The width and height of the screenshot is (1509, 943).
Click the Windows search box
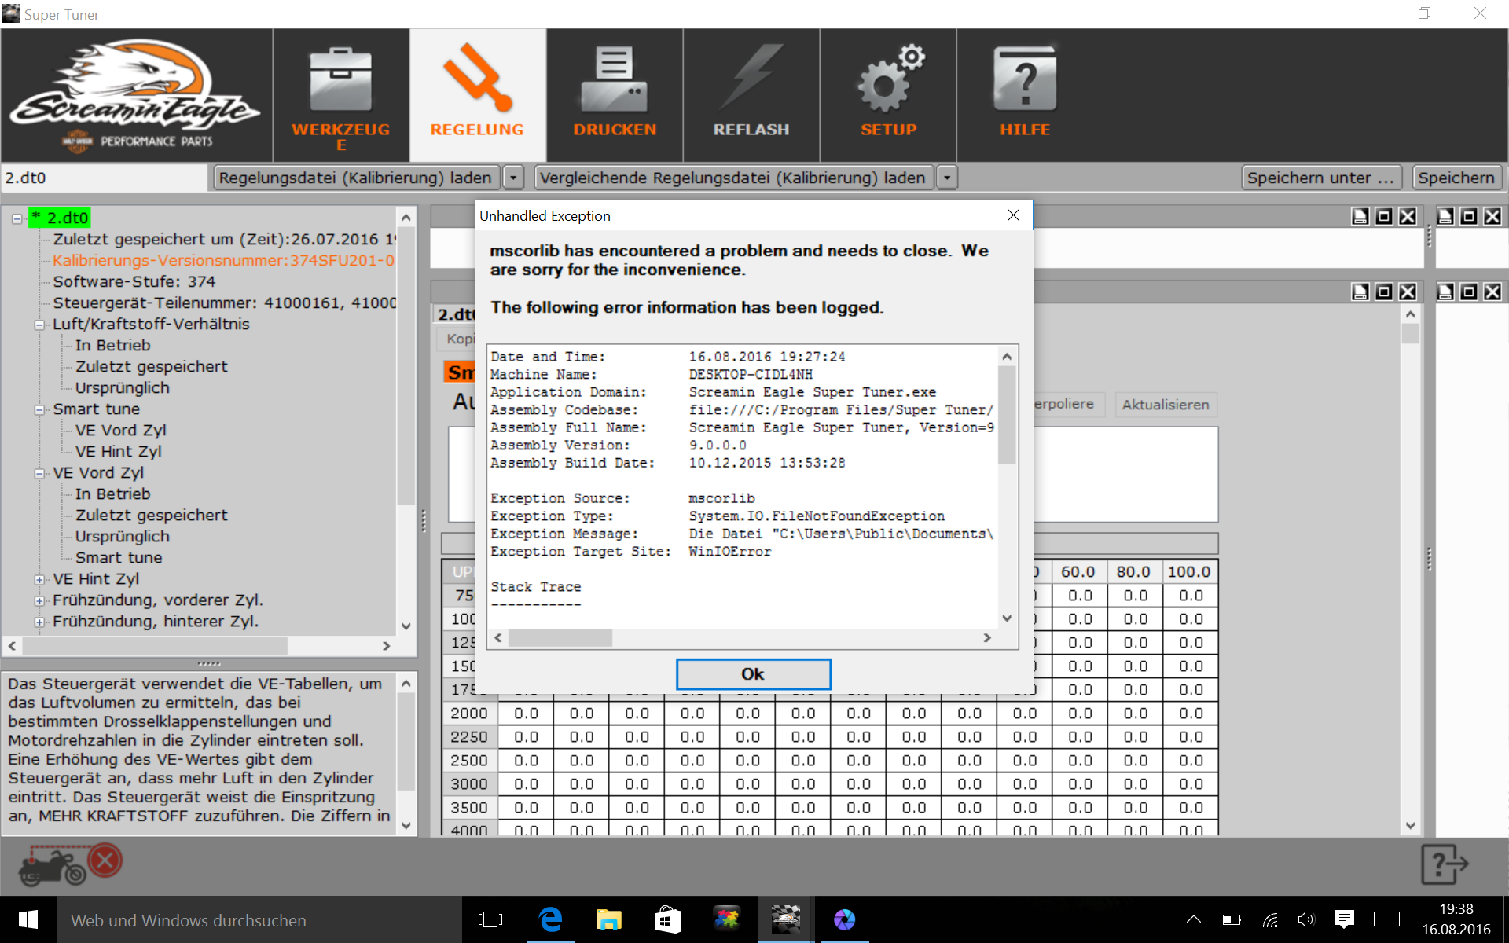[x=259, y=920]
